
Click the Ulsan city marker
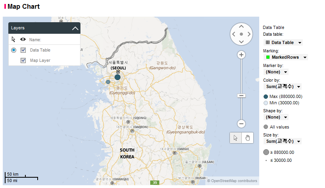(200, 166)
